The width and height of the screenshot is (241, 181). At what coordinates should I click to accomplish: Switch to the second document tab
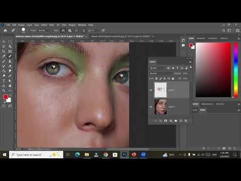(x=122, y=36)
